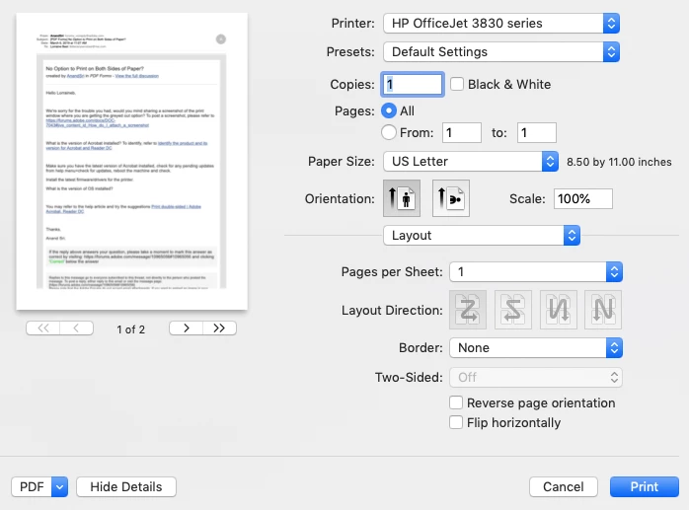This screenshot has height=510, width=689.
Task: Select landscape orientation icon
Action: pos(451,198)
